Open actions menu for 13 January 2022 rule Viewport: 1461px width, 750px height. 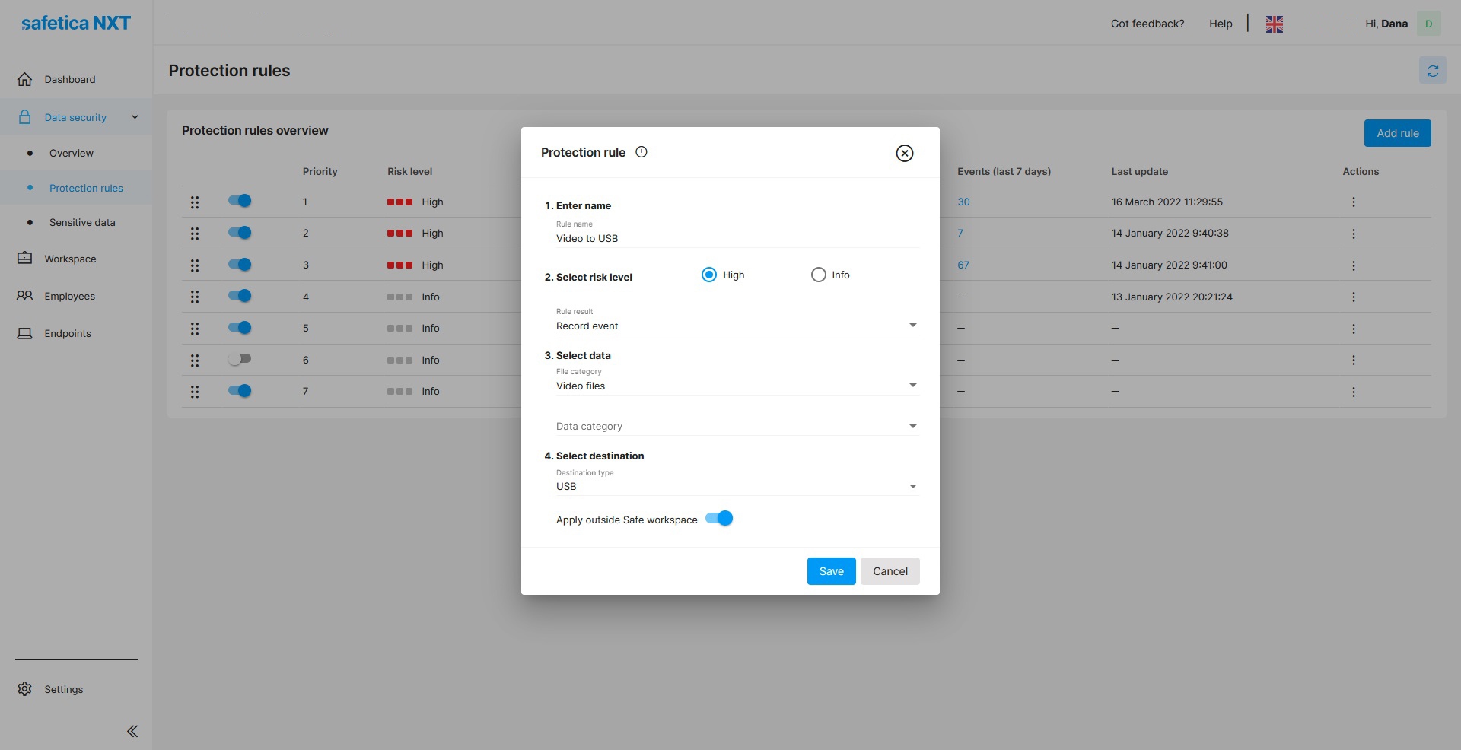point(1353,297)
